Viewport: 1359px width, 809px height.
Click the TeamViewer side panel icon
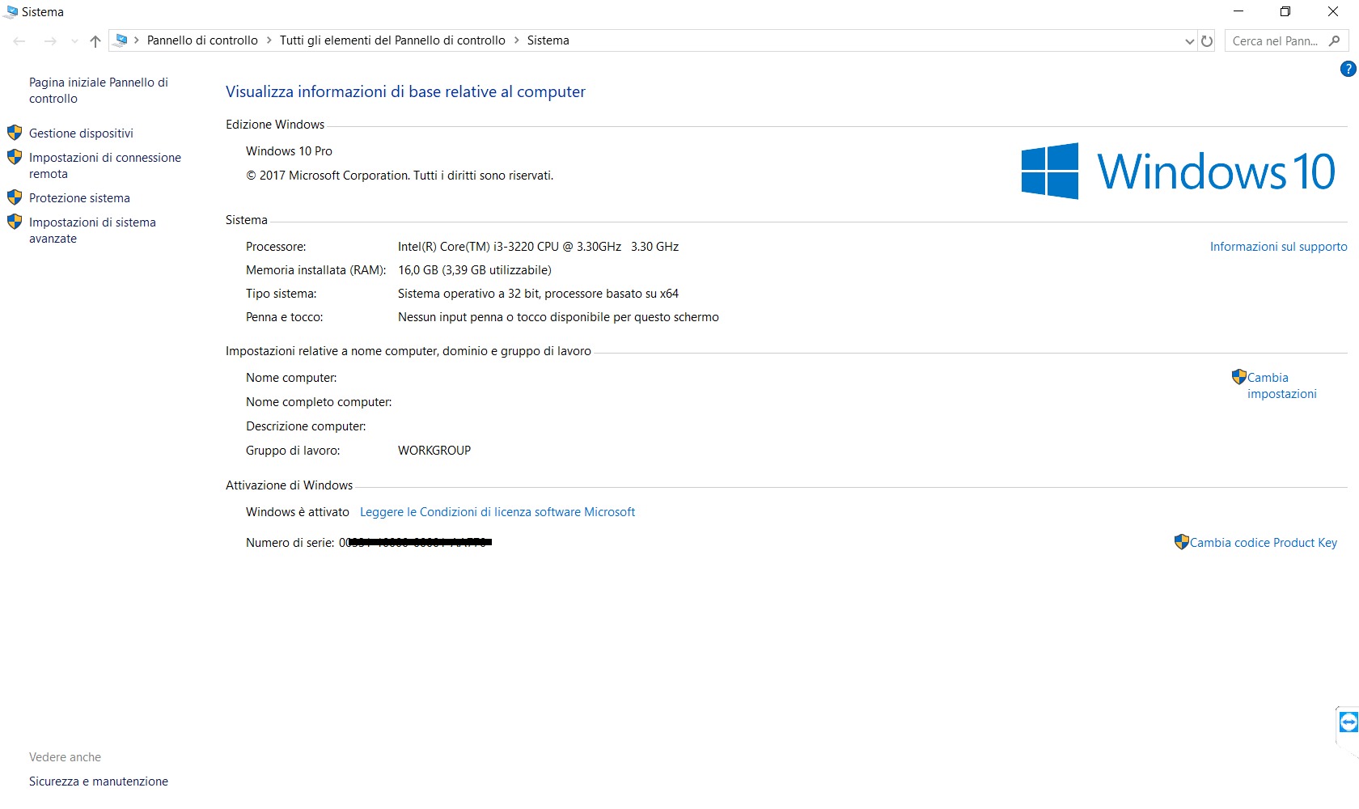click(1348, 722)
